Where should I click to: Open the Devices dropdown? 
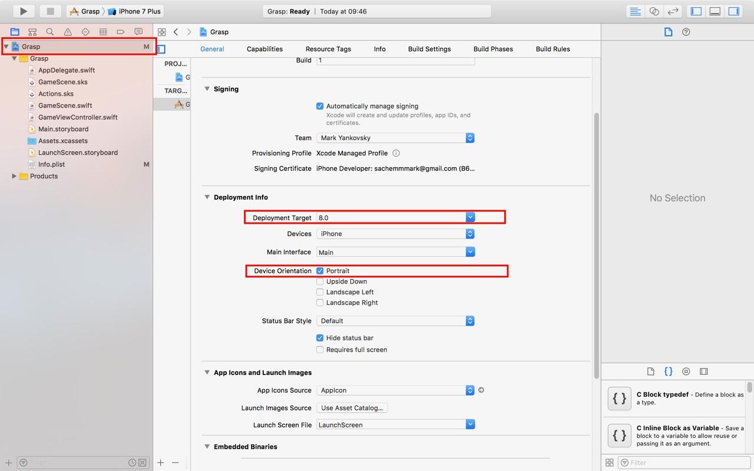coord(395,234)
